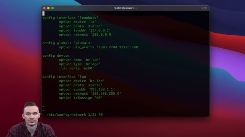The image size is (245, 137).
Task: Click the line option device 'br-lan'
Action: point(82,81)
